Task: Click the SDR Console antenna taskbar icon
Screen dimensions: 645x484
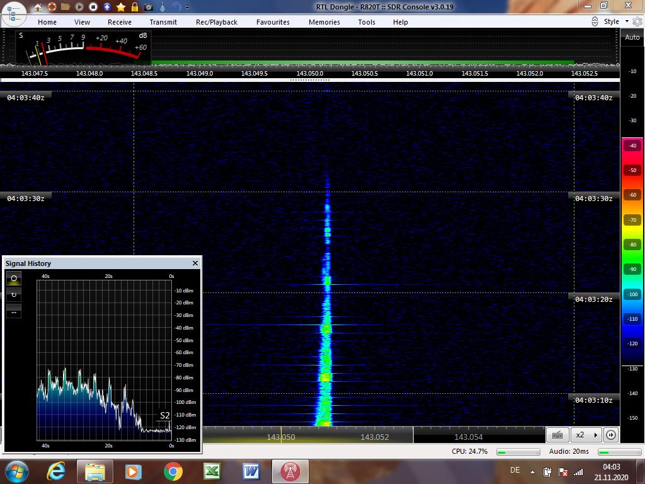Action: pos(290,471)
